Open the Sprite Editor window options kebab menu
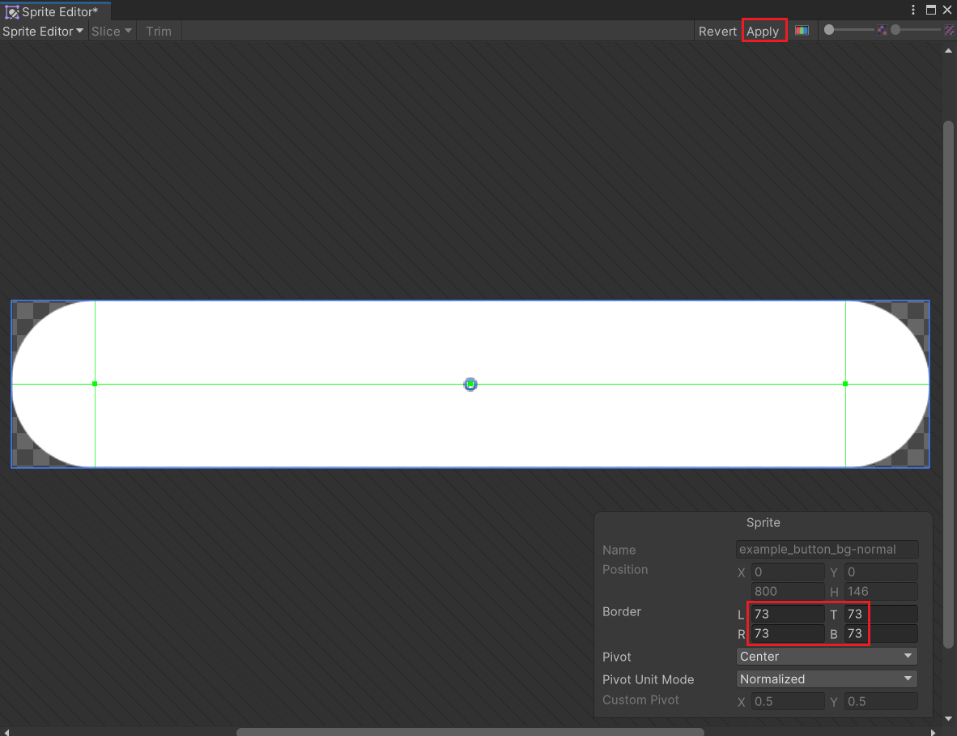Viewport: 957px width, 736px height. tap(913, 10)
